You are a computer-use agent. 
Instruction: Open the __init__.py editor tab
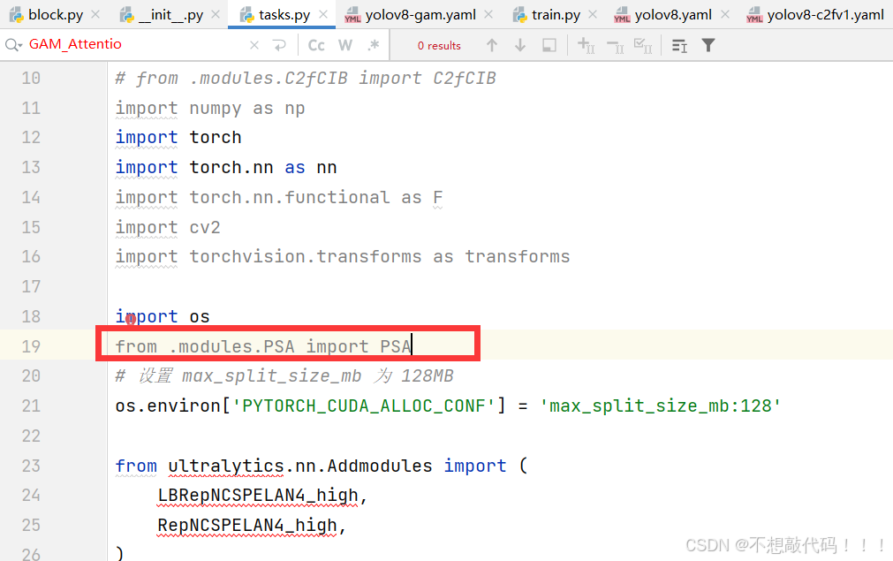tap(170, 15)
